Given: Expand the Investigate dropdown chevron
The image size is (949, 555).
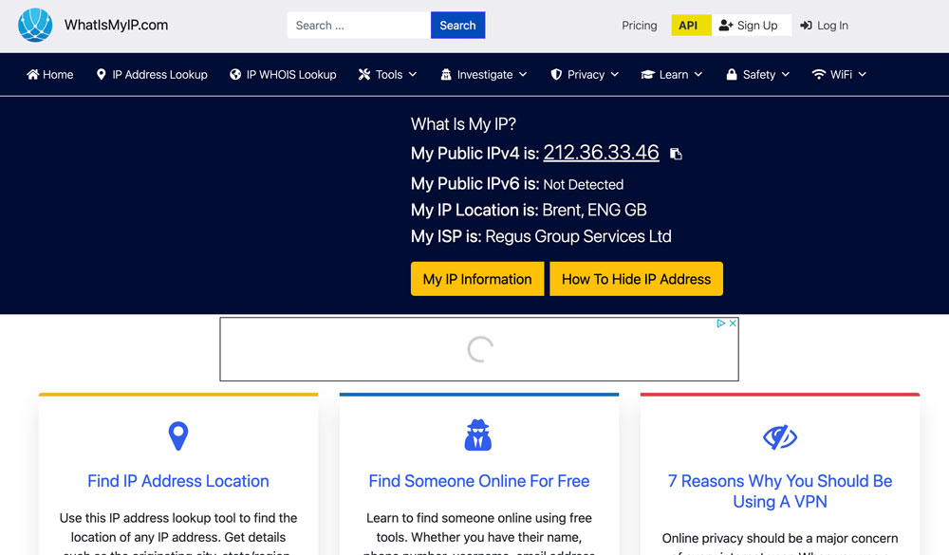Looking at the screenshot, I should [523, 74].
